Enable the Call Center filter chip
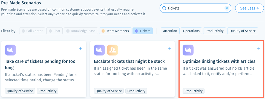Image resolution: width=265 pixels, height=99 pixels. click(32, 31)
